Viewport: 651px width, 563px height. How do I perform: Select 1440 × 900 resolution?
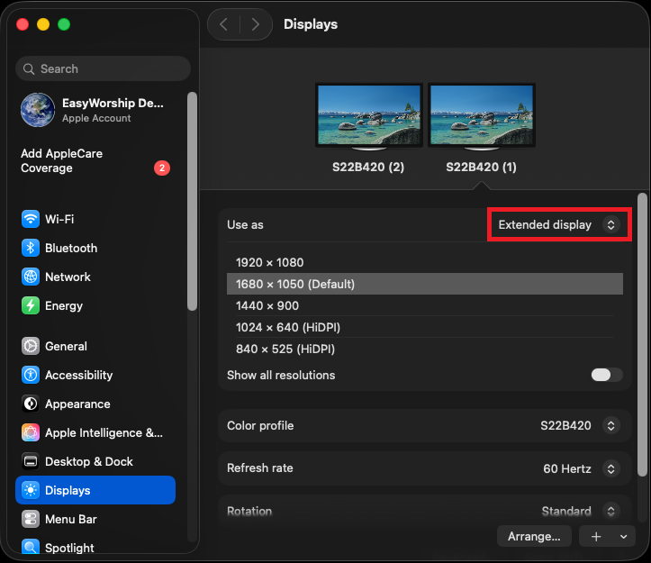coord(425,305)
